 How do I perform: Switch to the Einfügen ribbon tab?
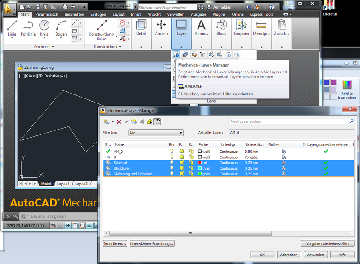(x=98, y=14)
